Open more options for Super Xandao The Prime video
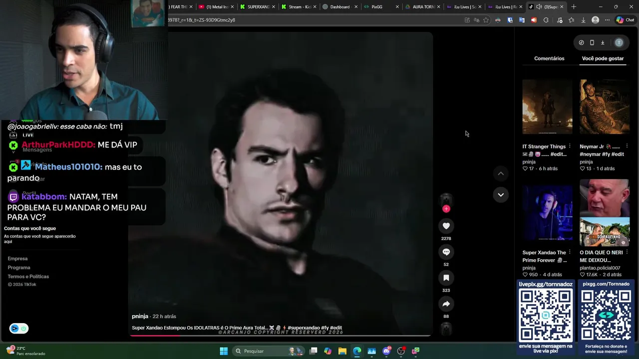Image resolution: width=639 pixels, height=359 pixels. (570, 253)
